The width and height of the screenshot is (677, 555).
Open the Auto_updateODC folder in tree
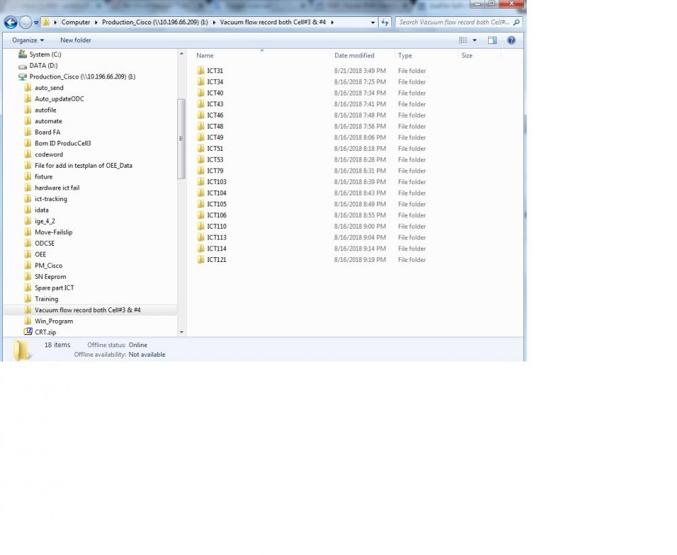[x=54, y=99]
